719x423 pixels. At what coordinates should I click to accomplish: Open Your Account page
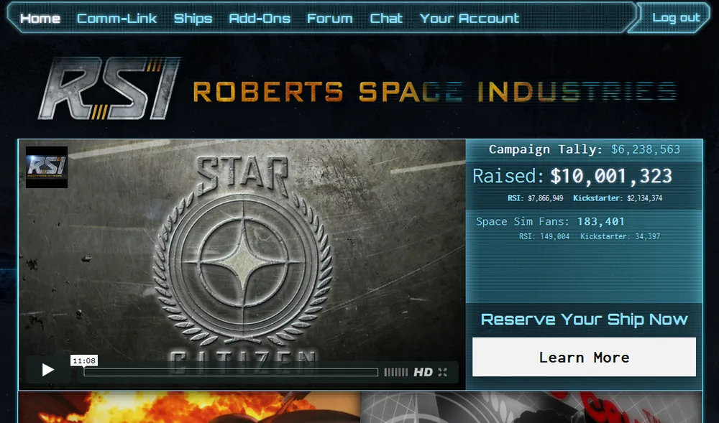tap(469, 18)
